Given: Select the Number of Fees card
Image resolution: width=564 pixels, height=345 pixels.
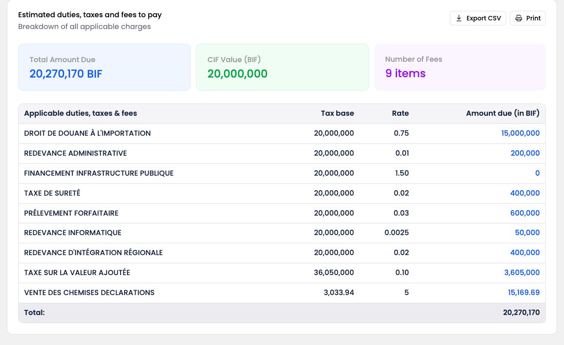Looking at the screenshot, I should (460, 67).
